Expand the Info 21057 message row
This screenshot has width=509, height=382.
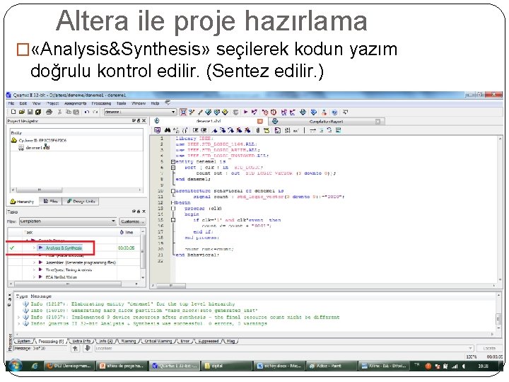pyautogui.click(x=18, y=317)
